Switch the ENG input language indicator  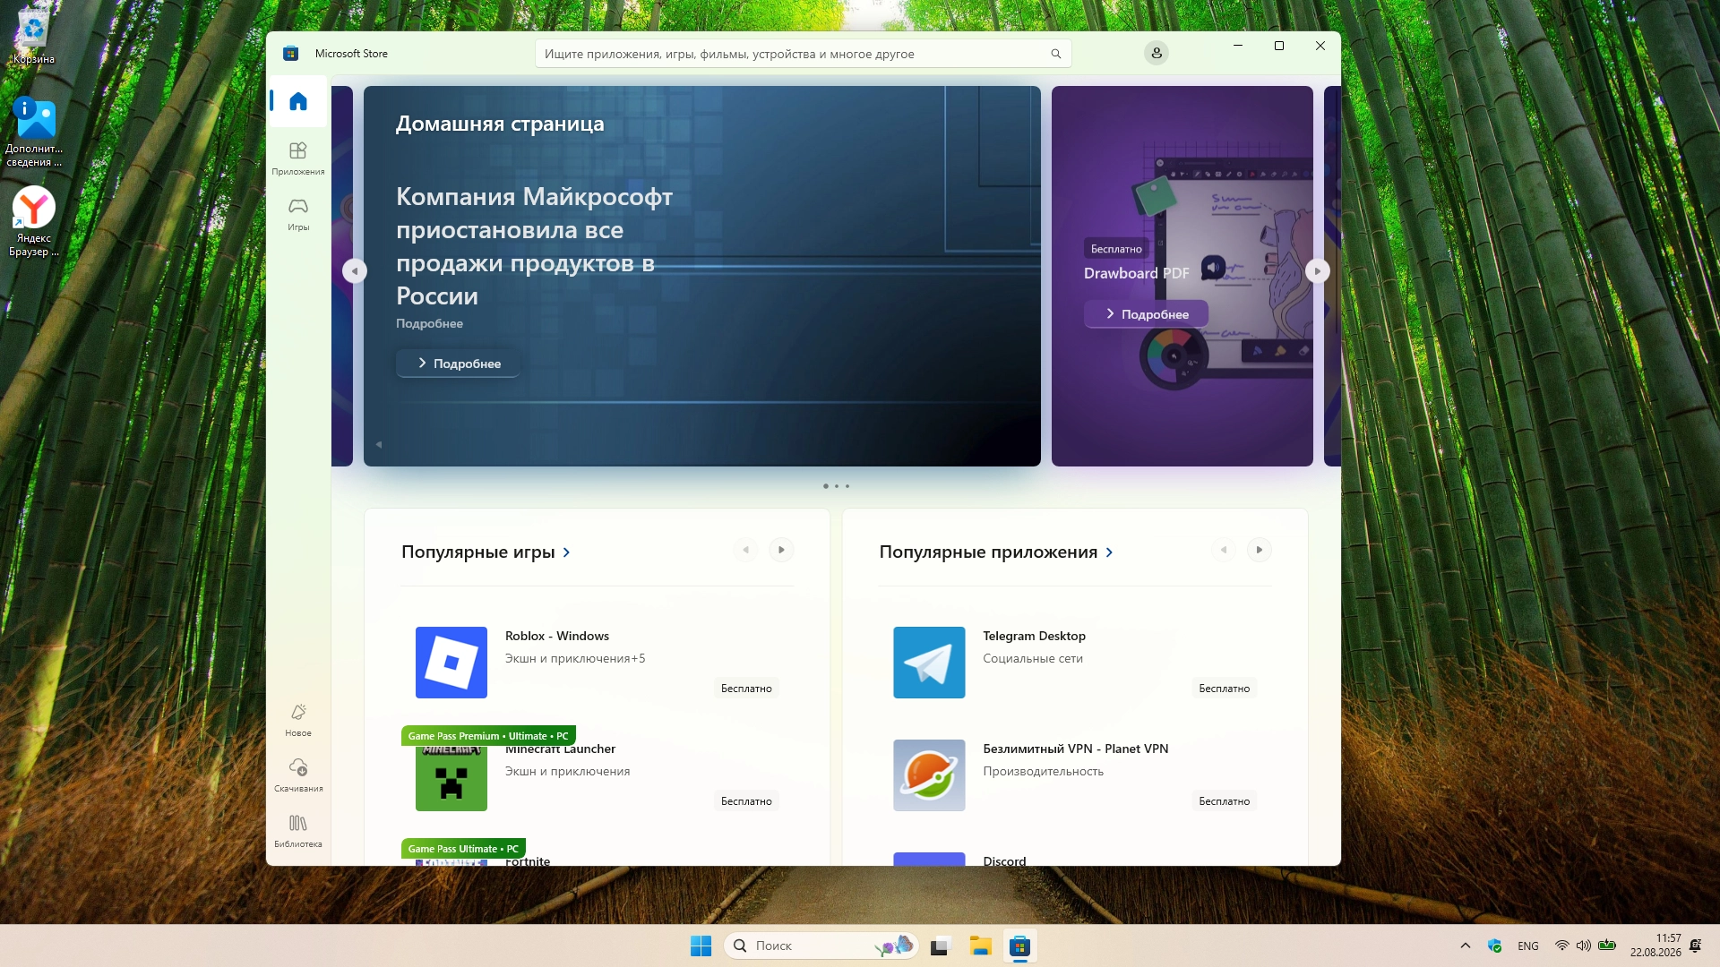coord(1528,946)
